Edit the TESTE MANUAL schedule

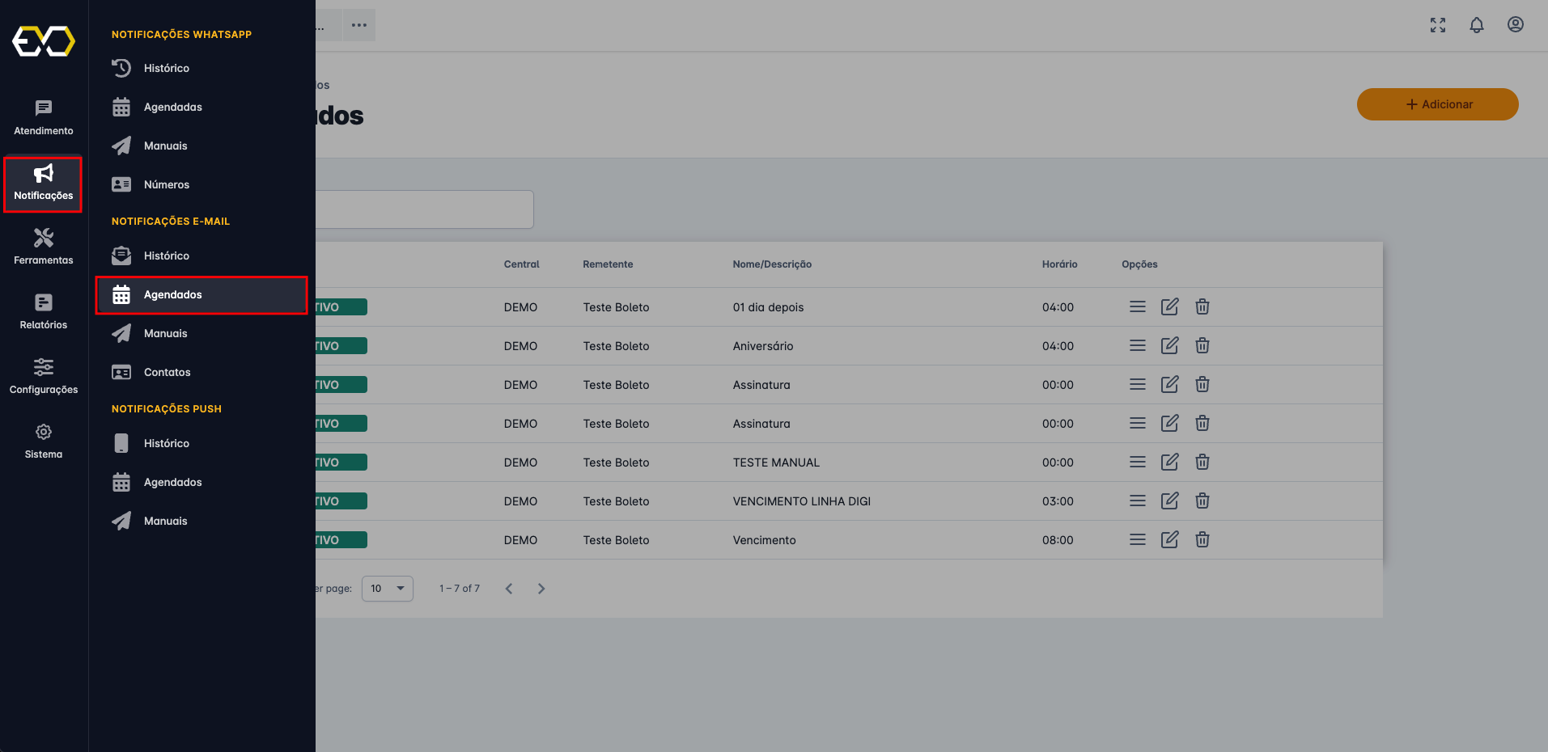click(1169, 463)
